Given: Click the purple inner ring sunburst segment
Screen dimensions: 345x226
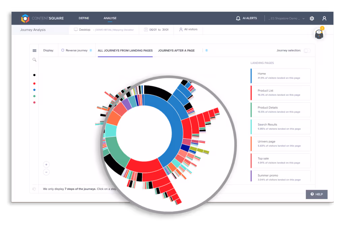Looking at the screenshot, I should 126,104.
